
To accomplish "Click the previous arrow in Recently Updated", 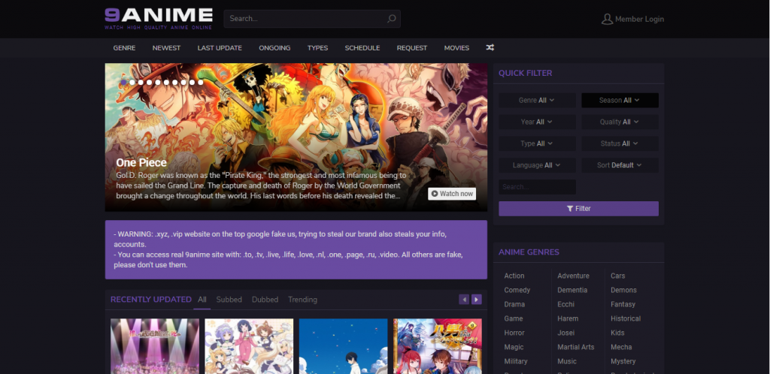I will 464,300.
